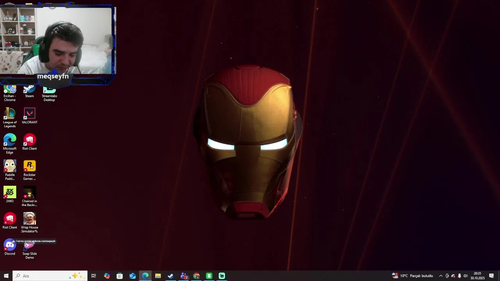
Task: Select the Riot Client icon beside Microsoft Edge
Action: [x=29, y=142]
